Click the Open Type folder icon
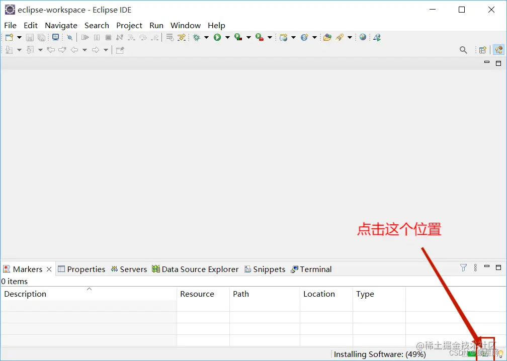The height and width of the screenshot is (361, 507). coord(327,38)
